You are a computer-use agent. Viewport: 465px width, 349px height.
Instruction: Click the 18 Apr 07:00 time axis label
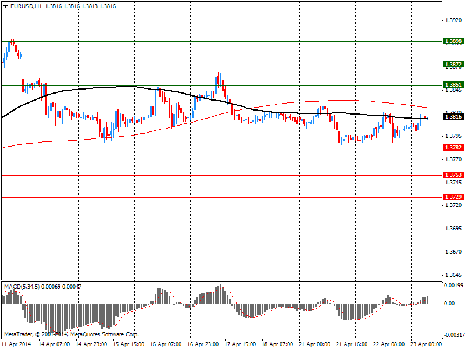[x=278, y=344]
